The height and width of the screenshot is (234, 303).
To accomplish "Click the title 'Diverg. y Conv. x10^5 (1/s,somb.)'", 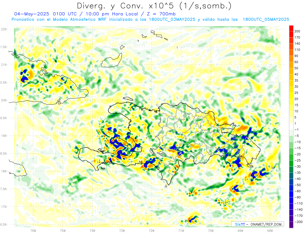I will pos(154,6).
